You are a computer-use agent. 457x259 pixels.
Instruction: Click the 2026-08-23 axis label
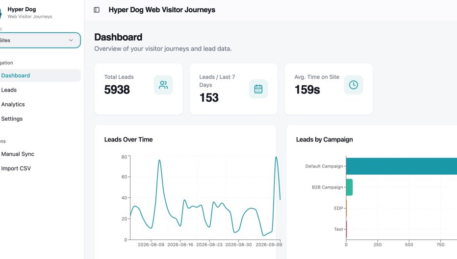coord(209,245)
